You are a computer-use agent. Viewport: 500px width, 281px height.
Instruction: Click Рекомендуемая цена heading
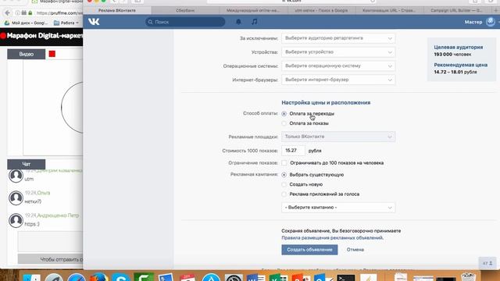[x=460, y=65]
